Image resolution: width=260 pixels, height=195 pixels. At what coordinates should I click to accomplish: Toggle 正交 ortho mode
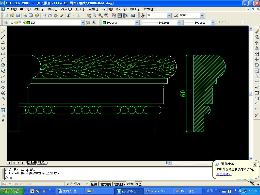click(85, 184)
